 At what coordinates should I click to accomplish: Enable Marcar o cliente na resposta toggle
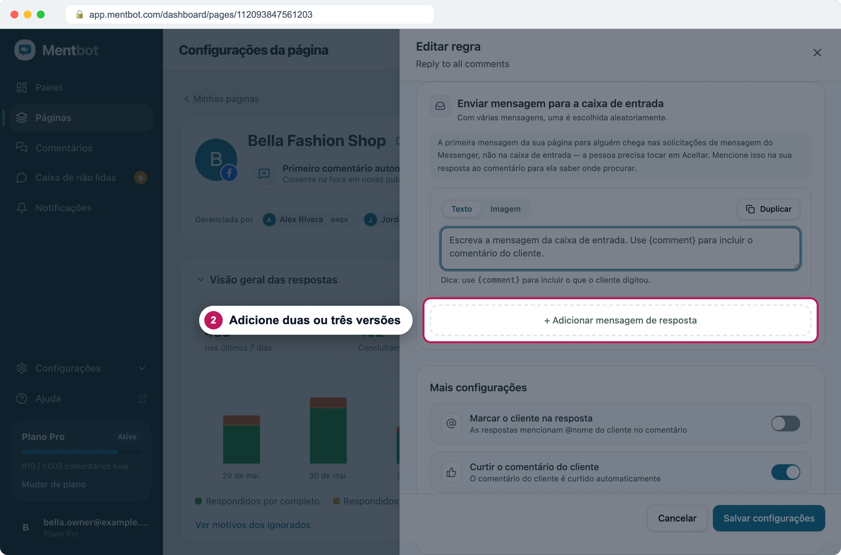[785, 423]
